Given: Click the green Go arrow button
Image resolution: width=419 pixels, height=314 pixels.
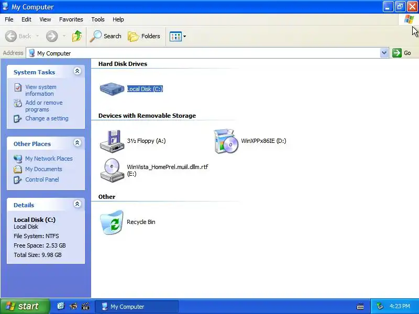Looking at the screenshot, I should (x=397, y=53).
